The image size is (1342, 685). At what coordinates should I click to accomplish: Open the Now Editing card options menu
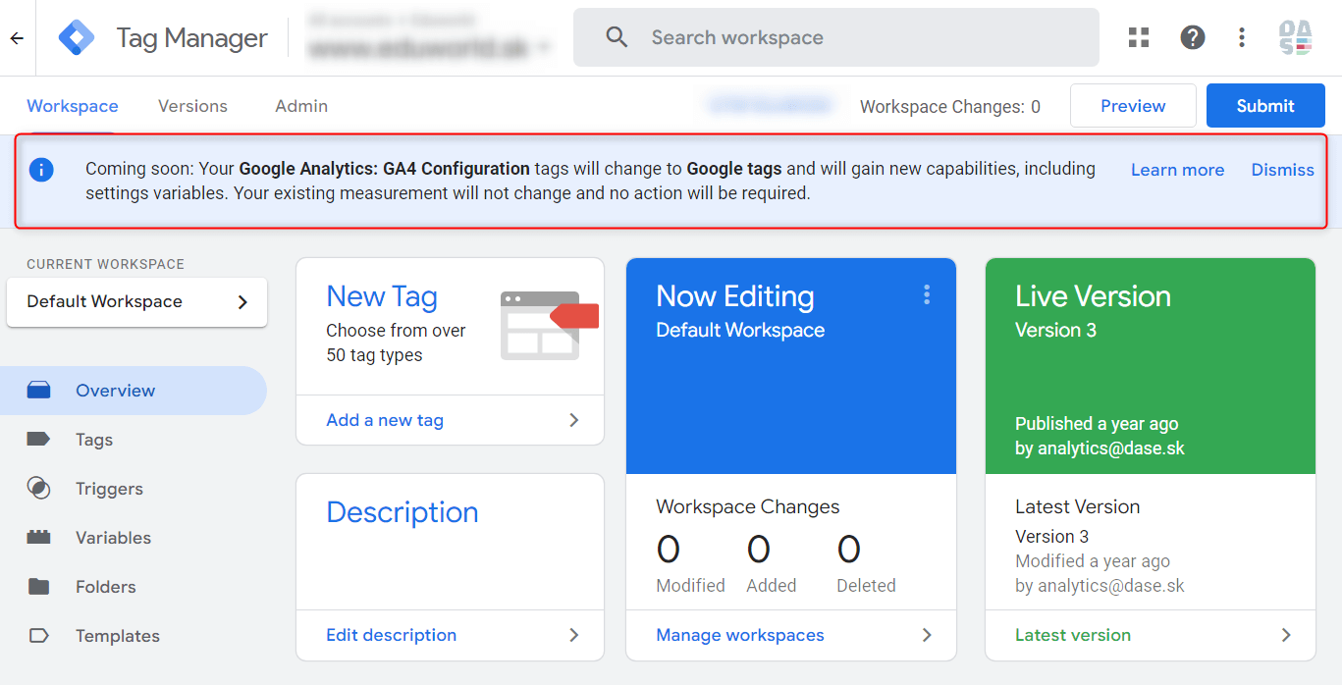927,294
